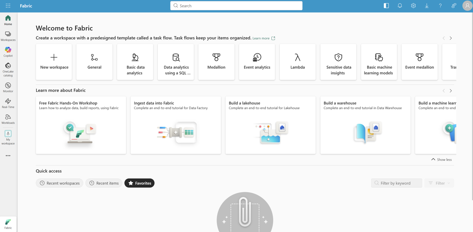Create a New workspace from the card
This screenshot has height=232, width=473.
coord(54,62)
